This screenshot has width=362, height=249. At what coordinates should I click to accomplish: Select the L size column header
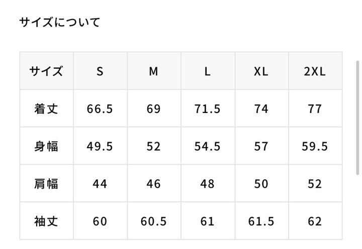click(x=208, y=71)
